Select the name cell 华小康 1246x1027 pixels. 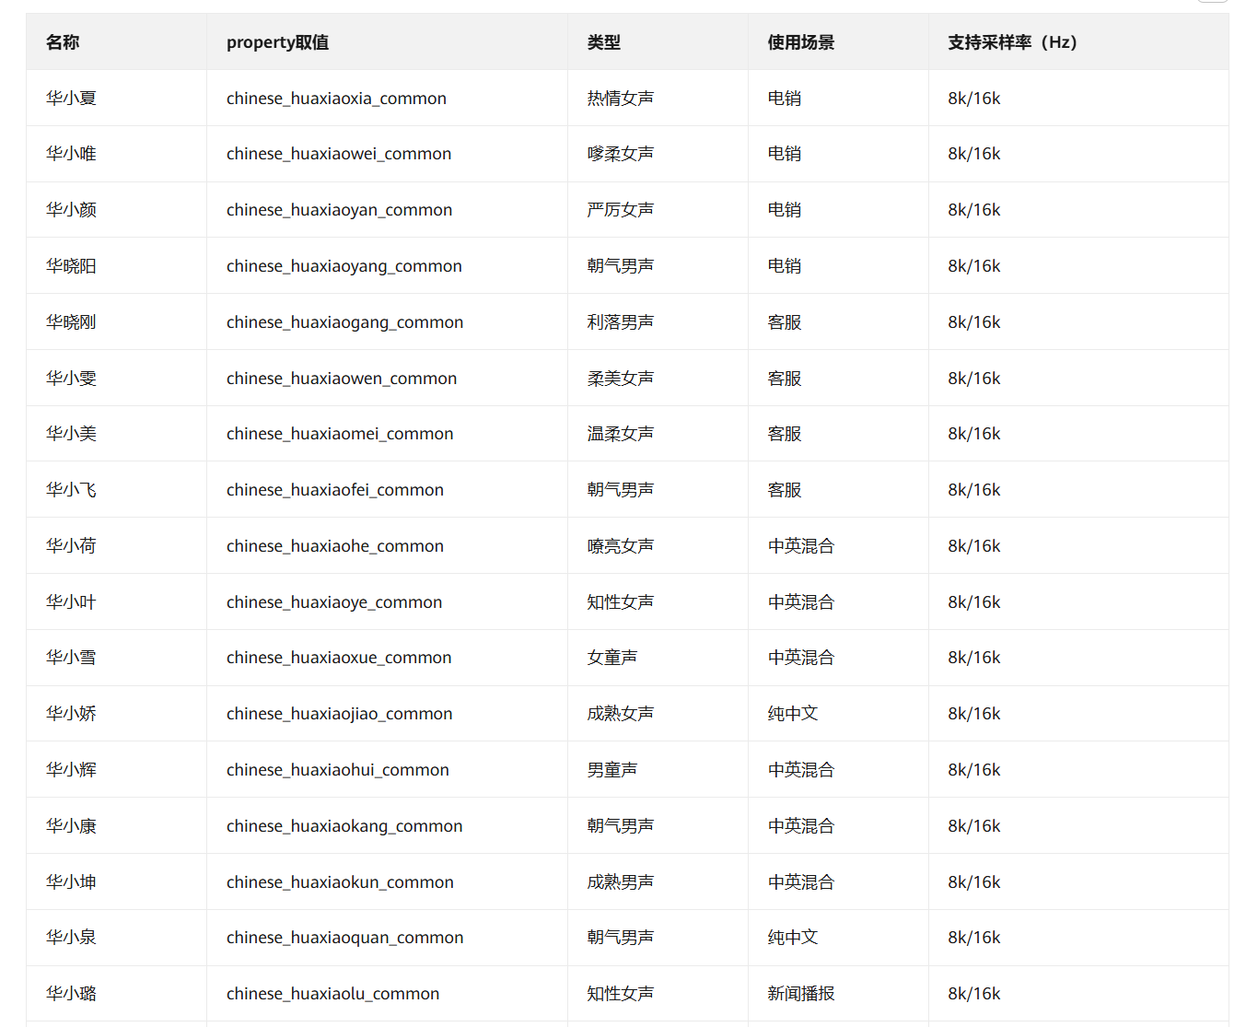(71, 826)
